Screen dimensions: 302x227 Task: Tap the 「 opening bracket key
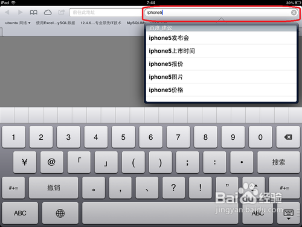79,162
